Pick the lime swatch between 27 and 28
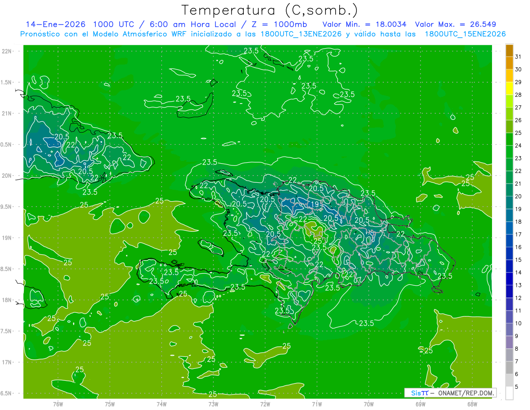 click(x=509, y=101)
